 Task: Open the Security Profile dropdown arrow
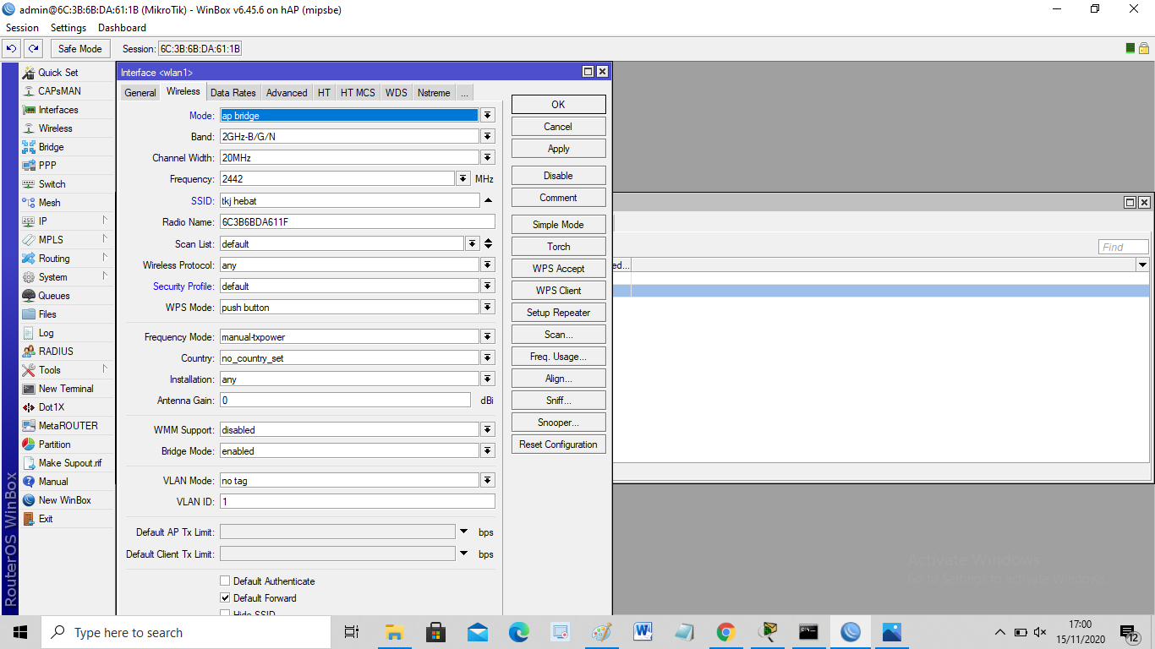(x=488, y=286)
